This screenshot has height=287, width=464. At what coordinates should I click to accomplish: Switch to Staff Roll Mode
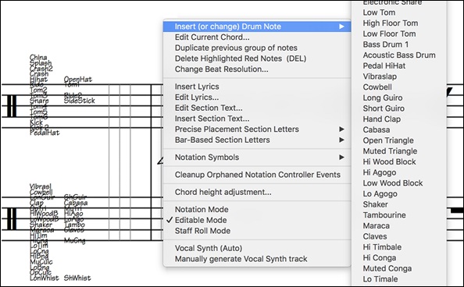click(x=257, y=231)
